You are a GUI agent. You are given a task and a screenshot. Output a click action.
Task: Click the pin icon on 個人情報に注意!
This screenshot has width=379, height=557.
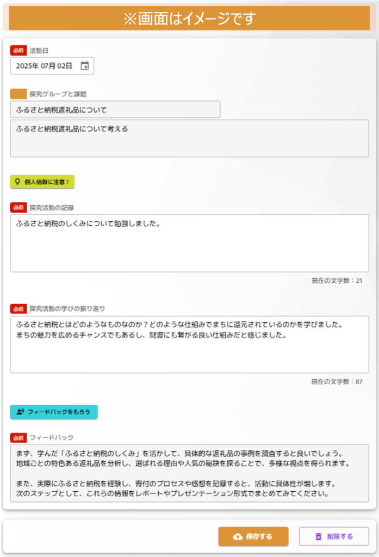click(x=17, y=182)
